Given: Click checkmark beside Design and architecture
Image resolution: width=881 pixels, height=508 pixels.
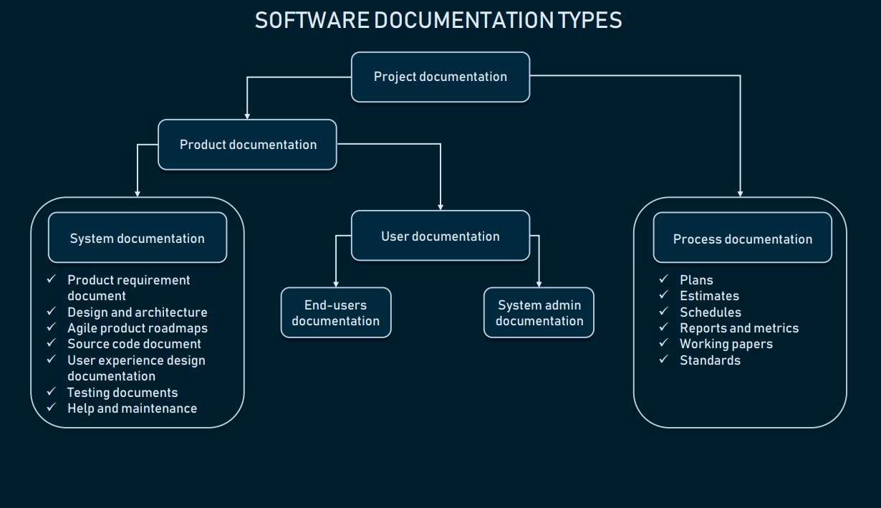Looking at the screenshot, I should tap(51, 312).
